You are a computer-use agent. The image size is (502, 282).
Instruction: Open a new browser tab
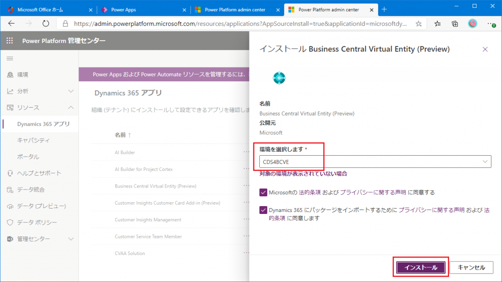click(x=384, y=10)
